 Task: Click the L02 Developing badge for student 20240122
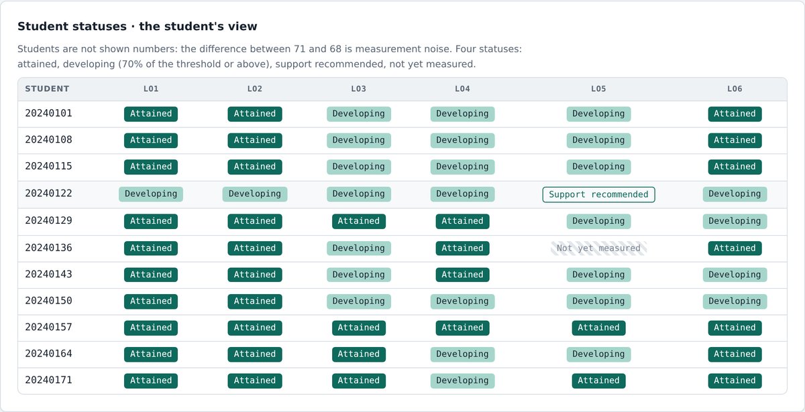[x=255, y=194]
